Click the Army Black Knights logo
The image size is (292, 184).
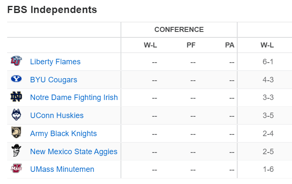point(16,133)
